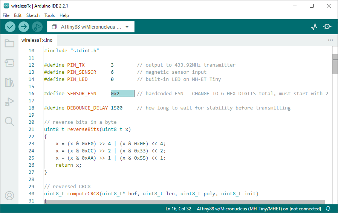
Task: Close the Arduino IDE window
Action: [x=329, y=6]
